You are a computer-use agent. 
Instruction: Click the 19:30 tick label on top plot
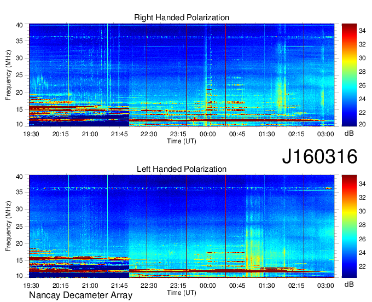point(31,134)
